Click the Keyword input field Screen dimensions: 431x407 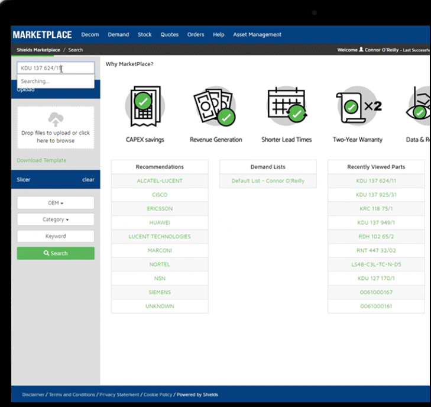[56, 236]
